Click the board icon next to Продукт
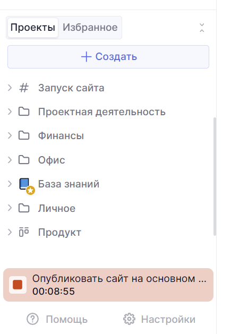The image size is (231, 334). pyautogui.click(x=24, y=232)
